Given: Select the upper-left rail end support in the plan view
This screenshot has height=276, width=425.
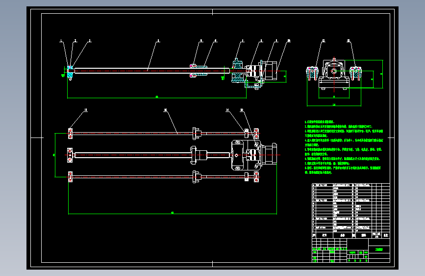Looking at the screenshot, I should [x=70, y=134].
